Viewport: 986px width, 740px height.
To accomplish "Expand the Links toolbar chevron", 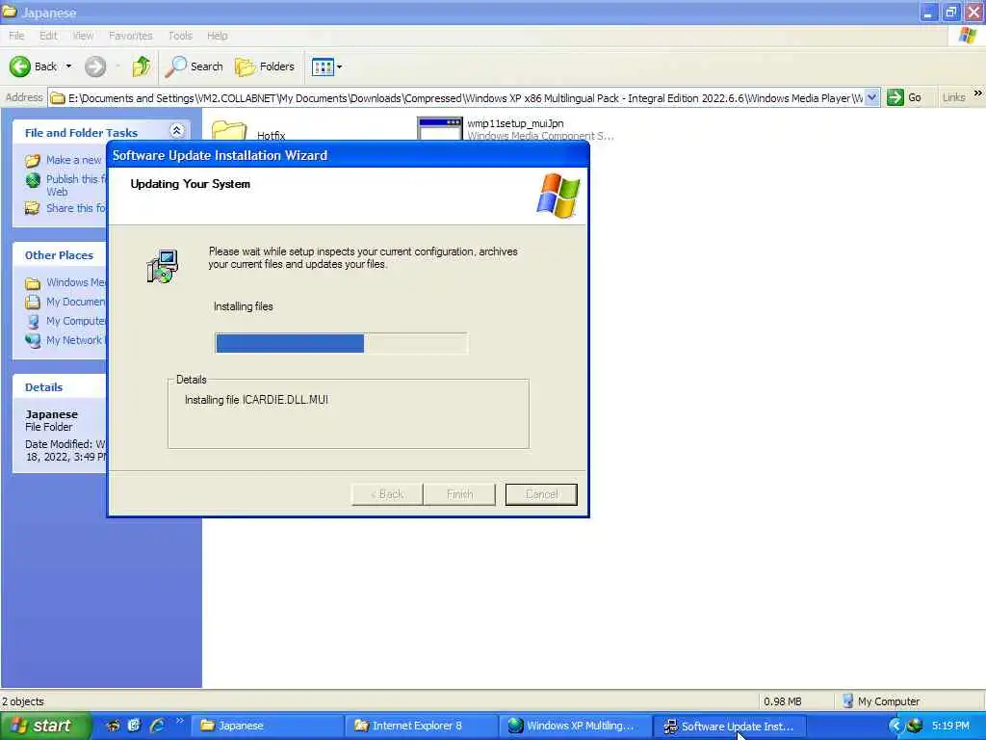I will tap(978, 93).
